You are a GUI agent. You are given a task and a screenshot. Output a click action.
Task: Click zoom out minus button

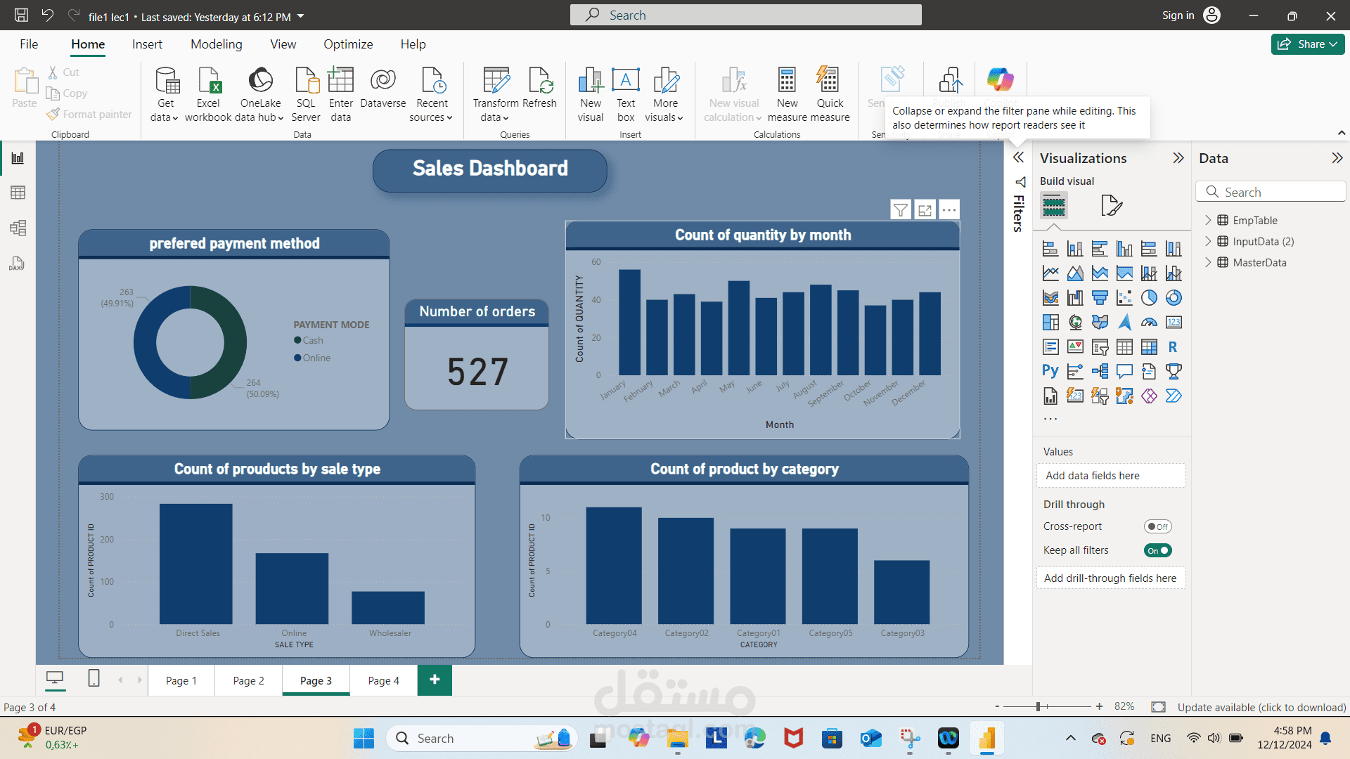(x=997, y=706)
